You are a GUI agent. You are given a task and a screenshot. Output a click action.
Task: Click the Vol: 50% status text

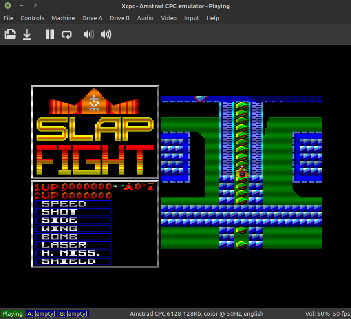[x=317, y=314]
